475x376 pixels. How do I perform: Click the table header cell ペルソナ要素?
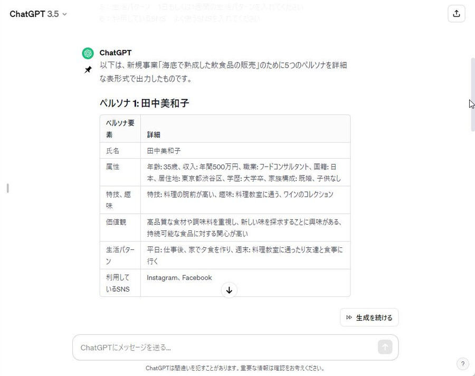(120, 129)
